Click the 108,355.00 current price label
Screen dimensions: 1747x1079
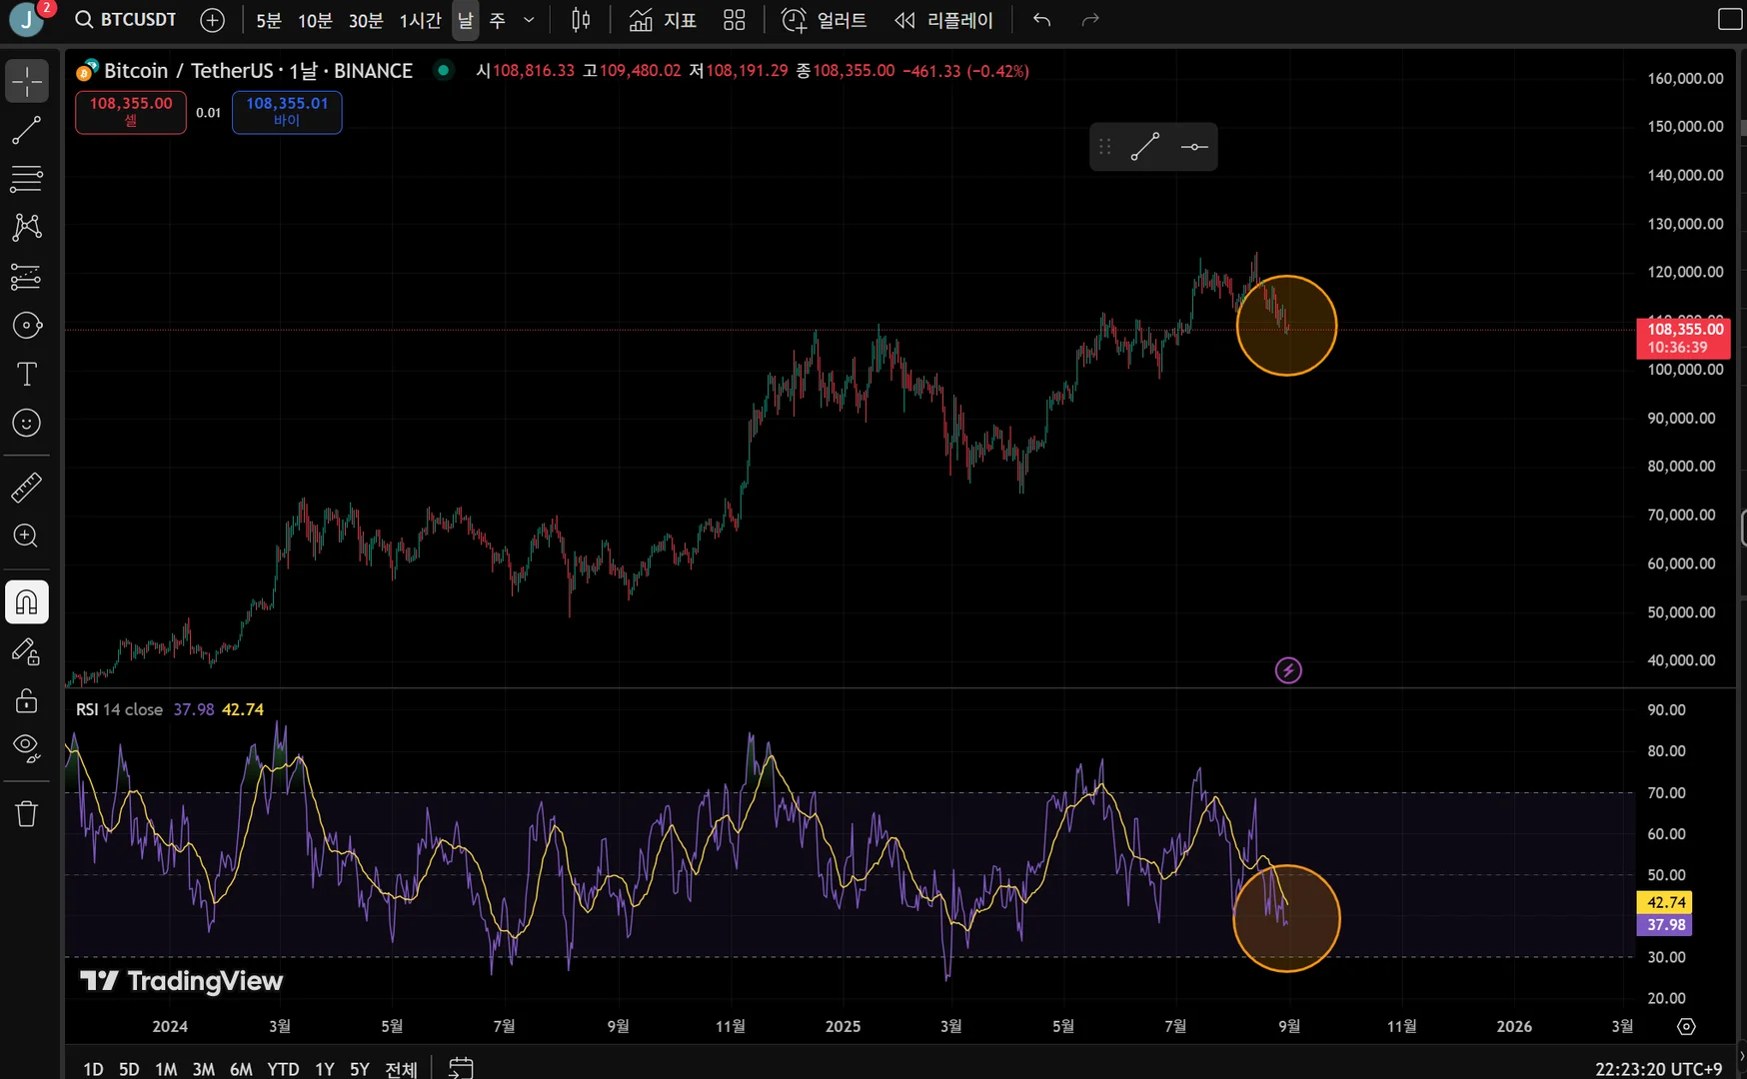click(1683, 338)
